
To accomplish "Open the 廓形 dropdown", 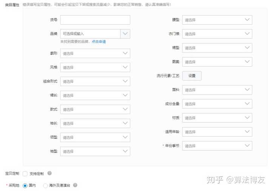I will click(x=95, y=53).
